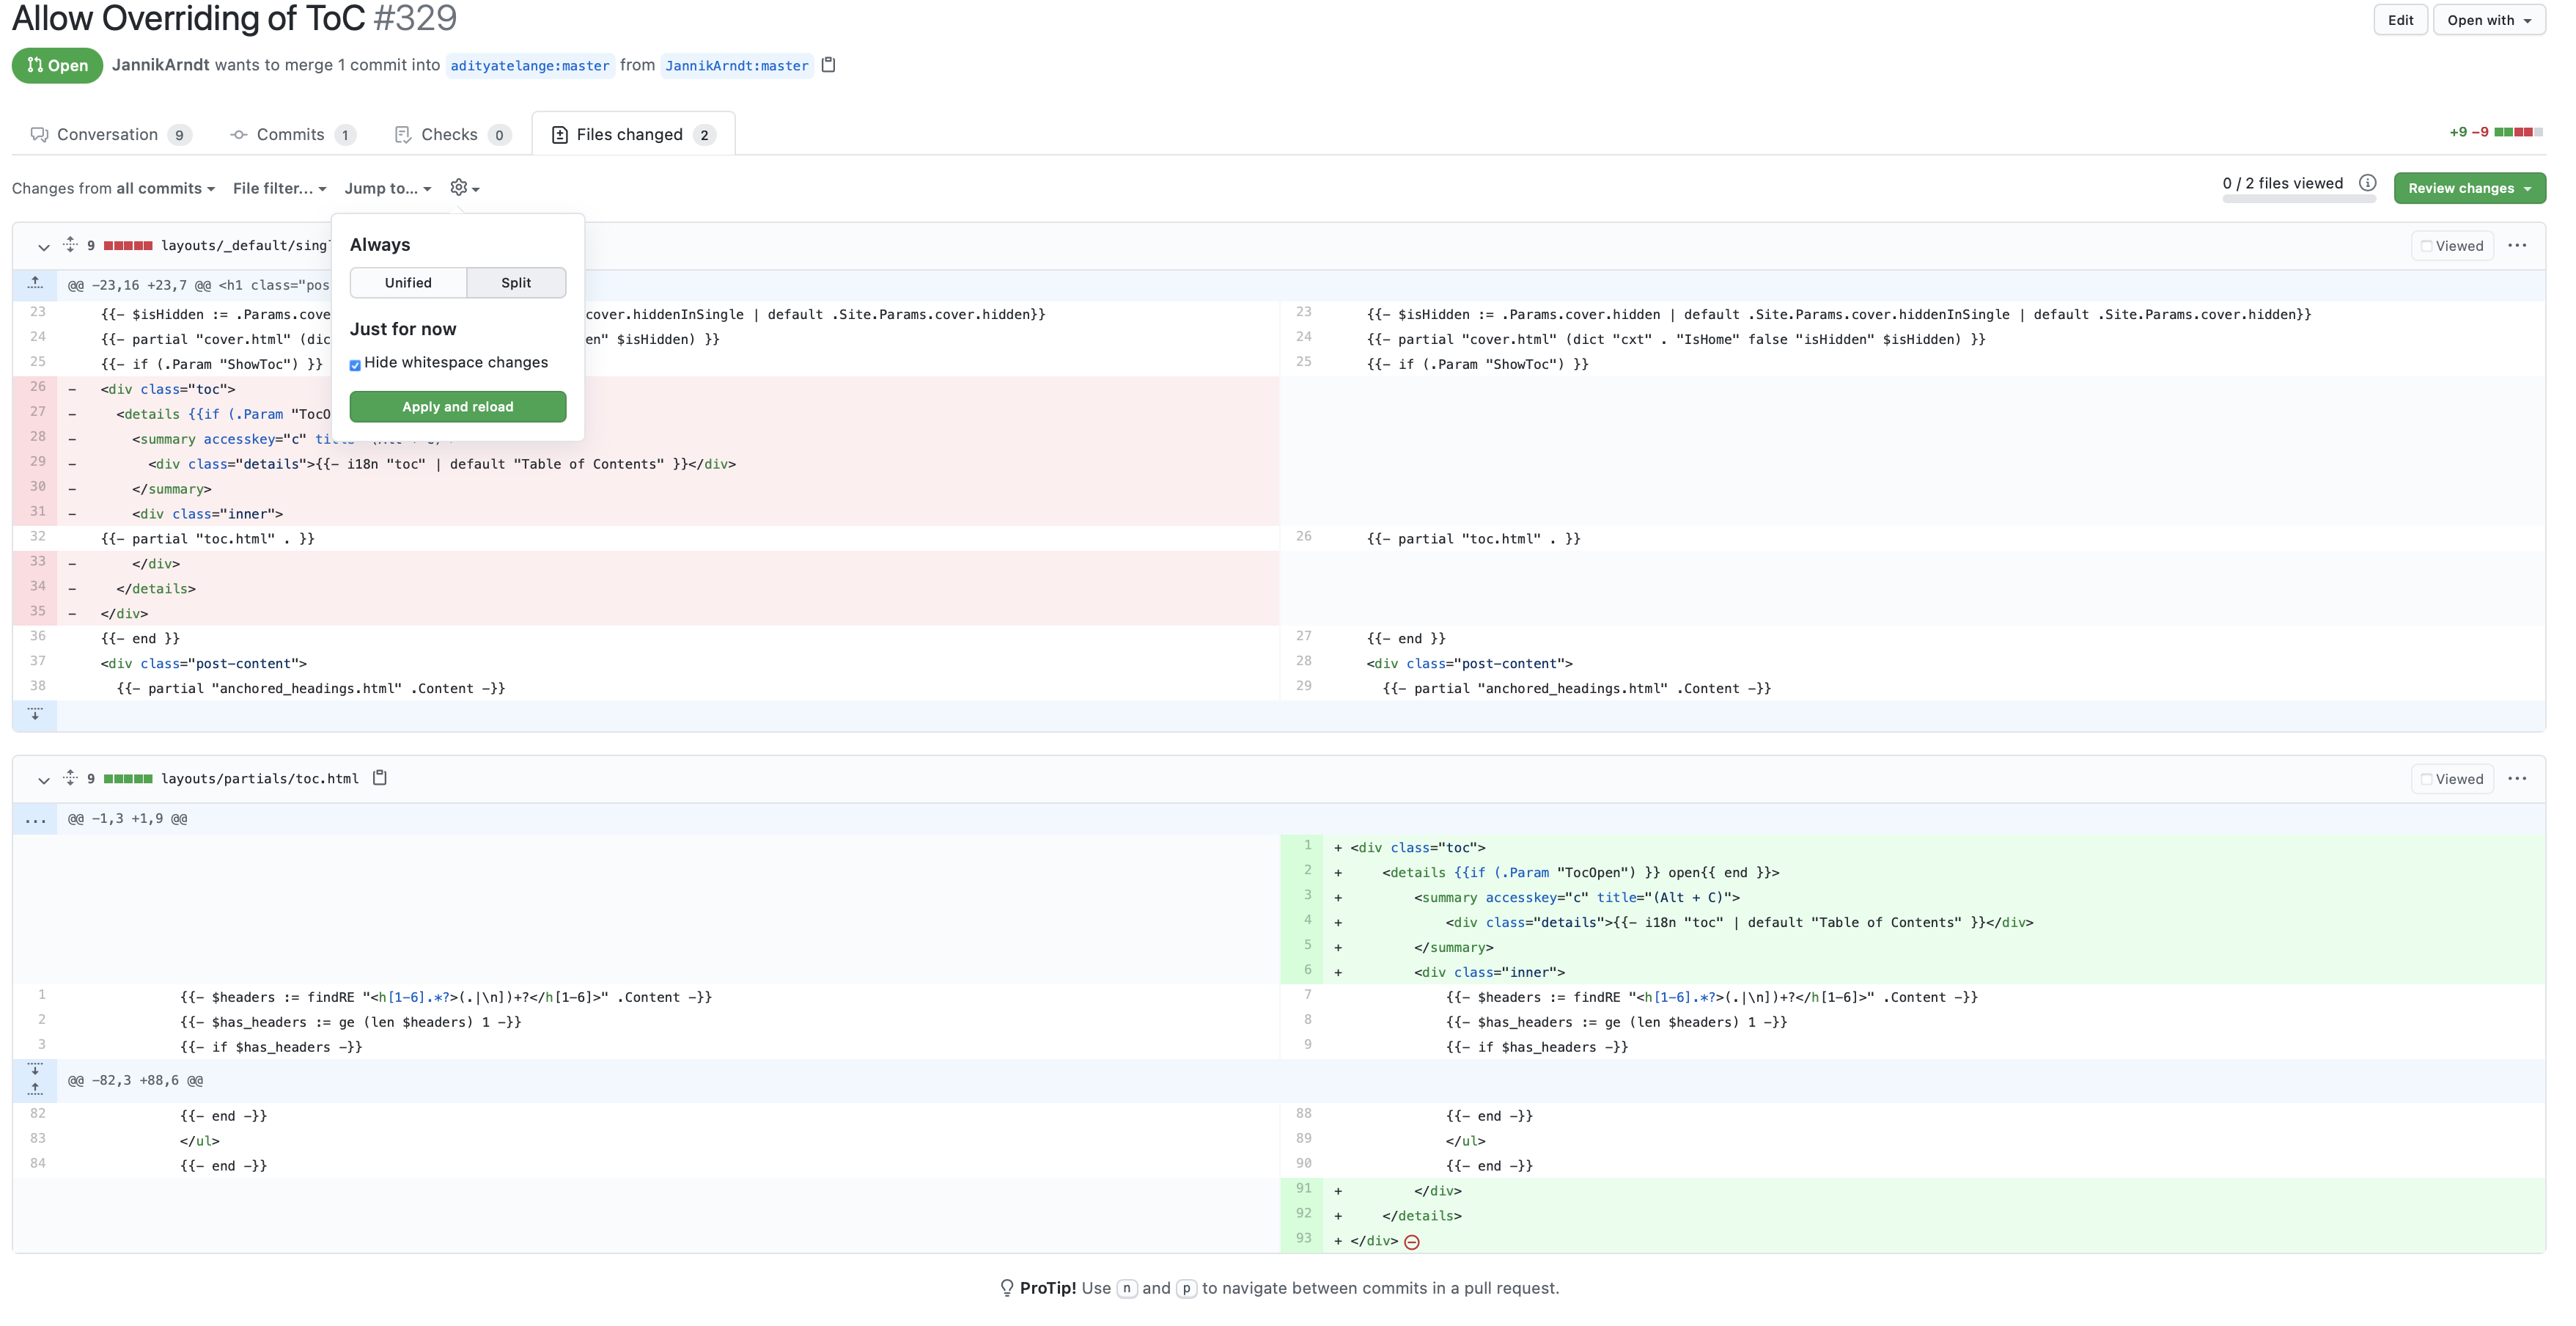The height and width of the screenshot is (1326, 2576).
Task: Switch to Commits tab
Action: click(x=291, y=134)
